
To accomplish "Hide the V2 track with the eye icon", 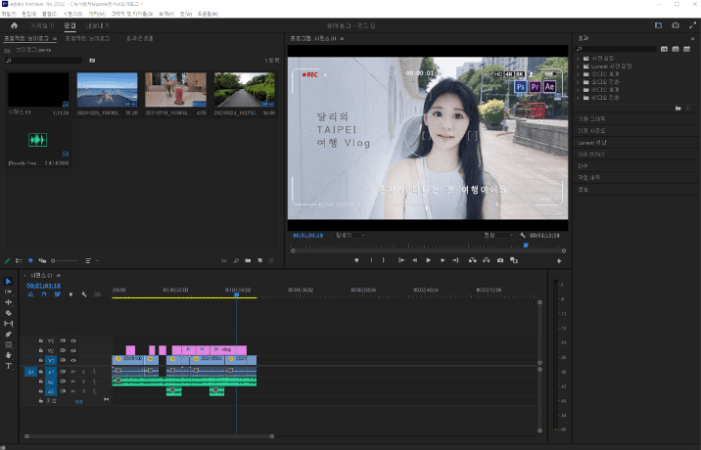I will (73, 350).
